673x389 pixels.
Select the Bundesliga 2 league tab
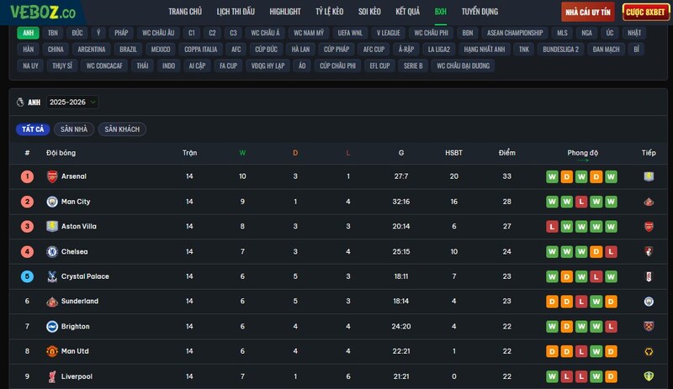pyautogui.click(x=560, y=50)
